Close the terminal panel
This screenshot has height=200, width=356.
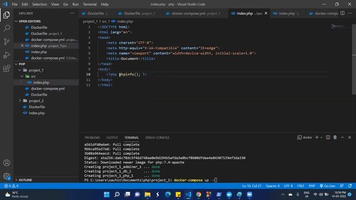[350, 137]
